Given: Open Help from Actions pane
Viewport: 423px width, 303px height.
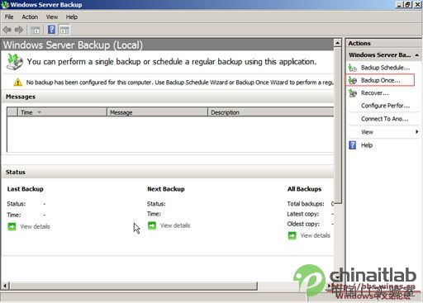Looking at the screenshot, I should click(x=367, y=145).
